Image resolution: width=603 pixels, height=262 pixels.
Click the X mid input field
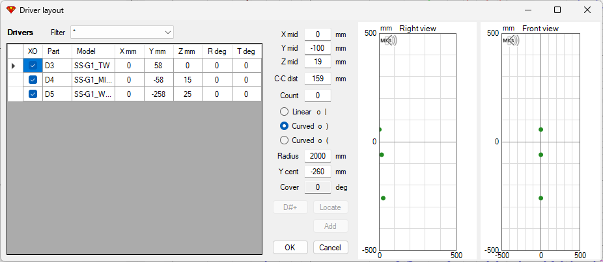pyautogui.click(x=318, y=34)
